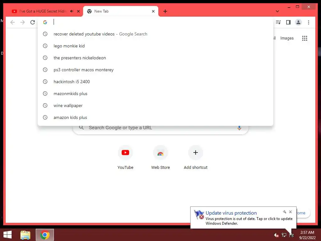This screenshot has height=241, width=321.
Task: Click history clock icon beside 'wine wallpaper'
Action: 45,105
